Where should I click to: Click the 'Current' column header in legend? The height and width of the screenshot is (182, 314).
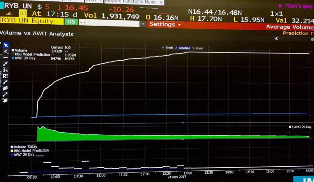57,47
